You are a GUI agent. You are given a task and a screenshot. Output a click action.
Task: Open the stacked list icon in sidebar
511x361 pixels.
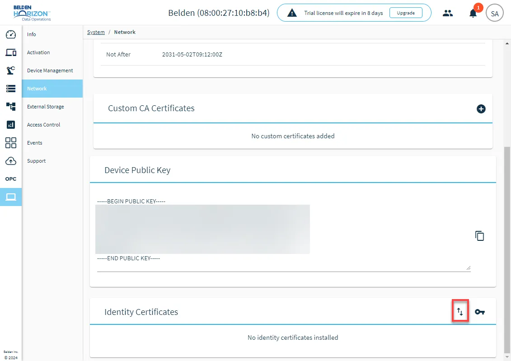11,88
